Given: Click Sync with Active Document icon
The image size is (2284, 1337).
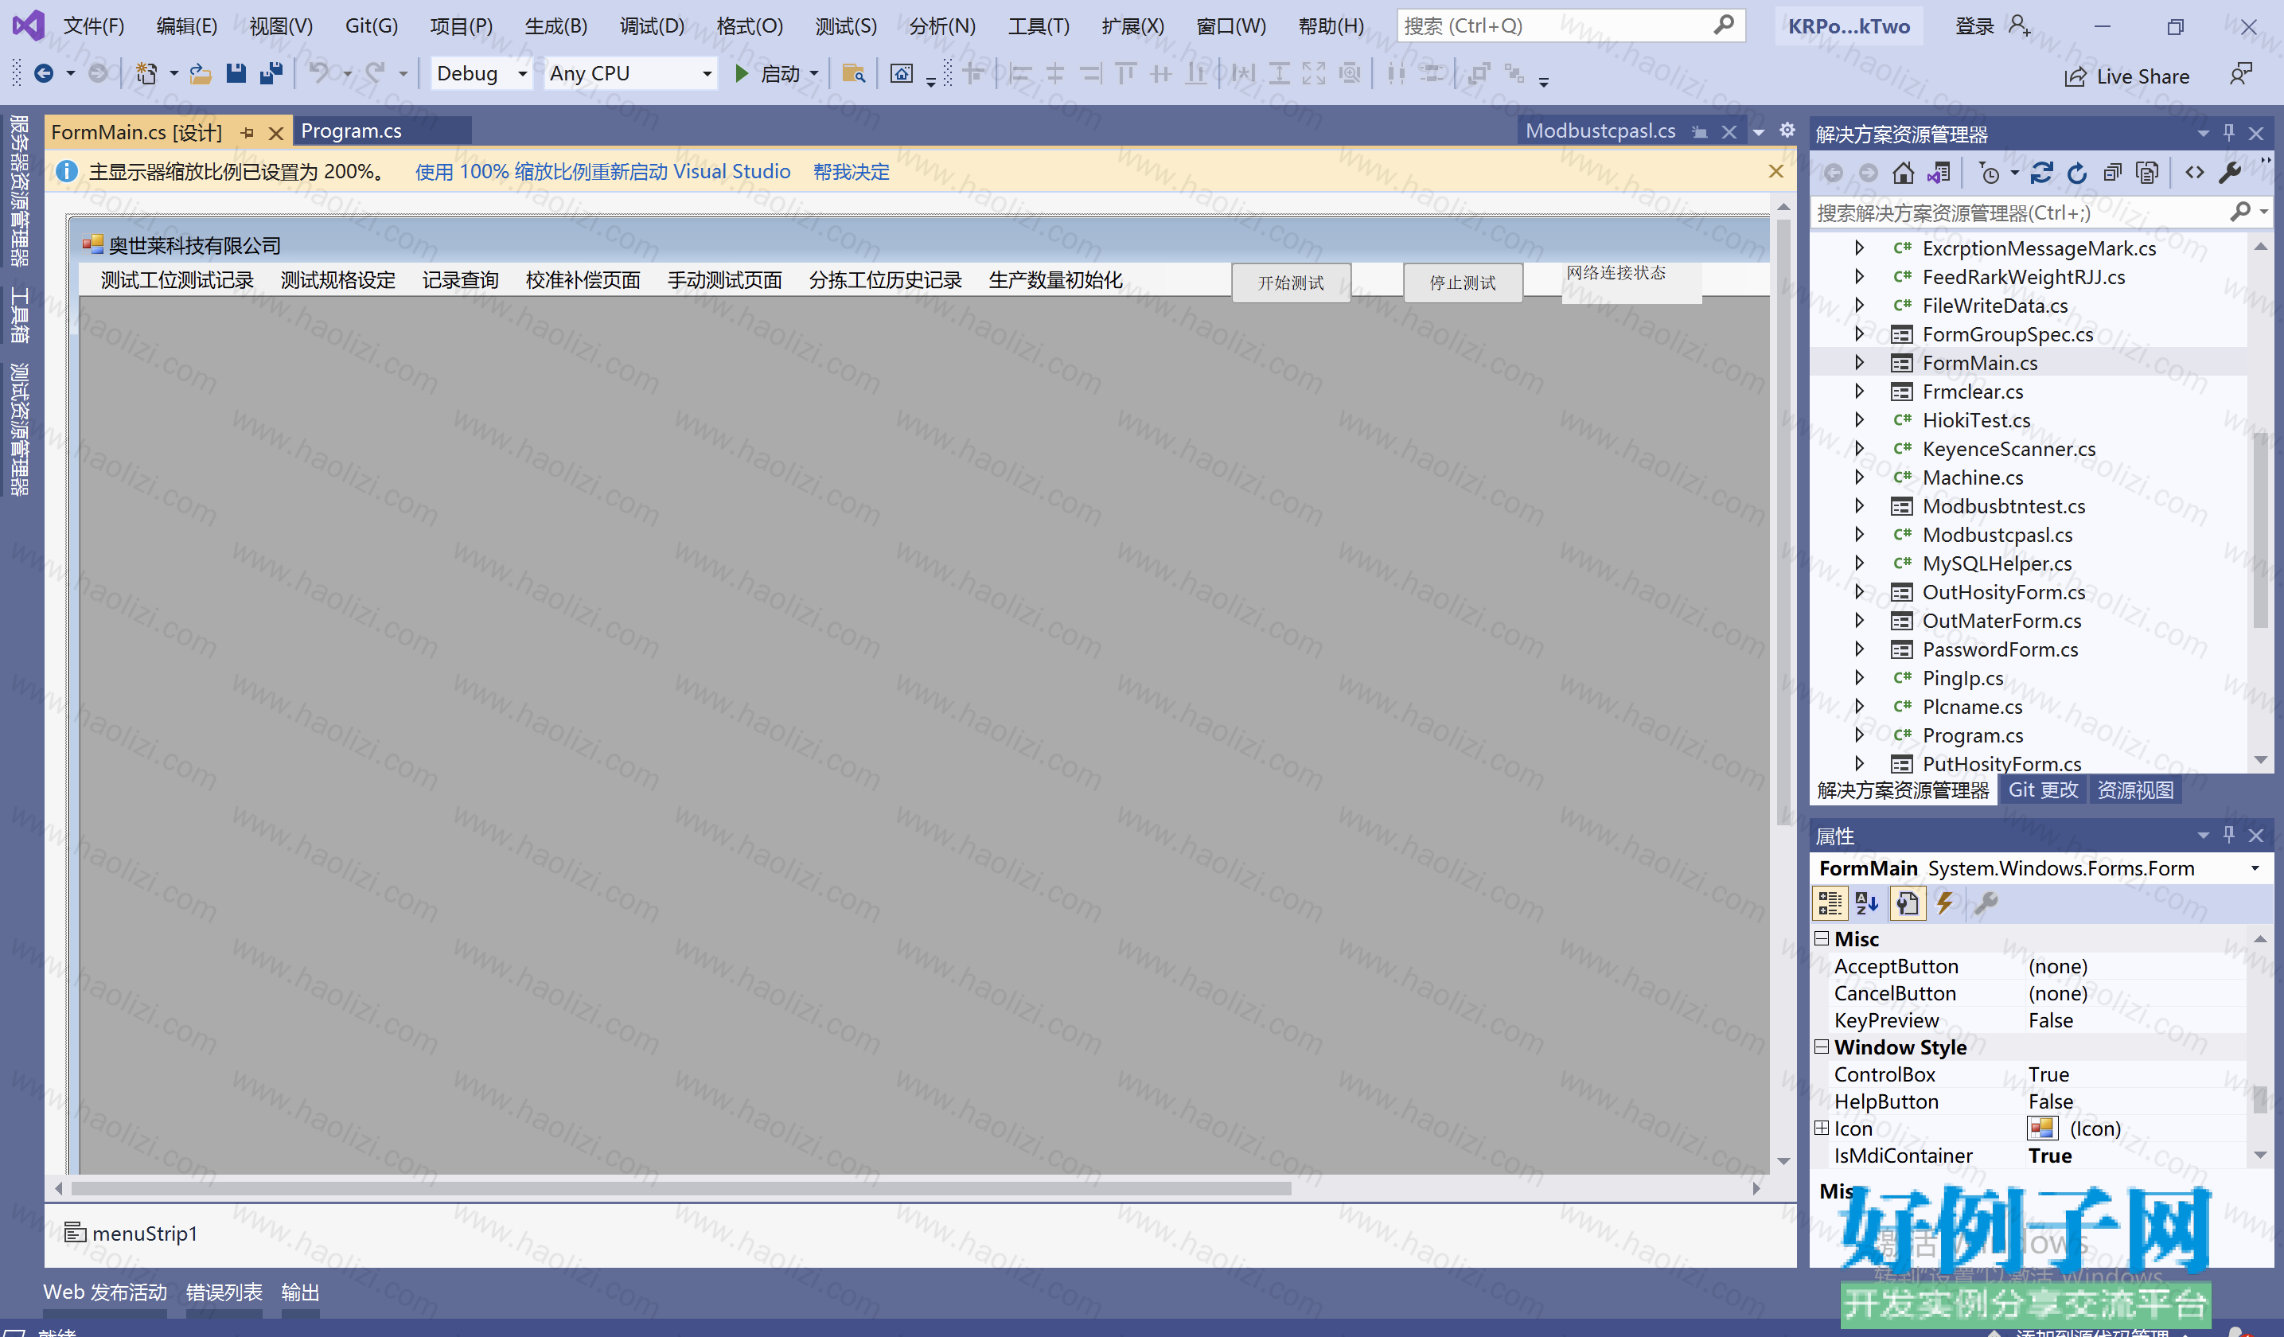Looking at the screenshot, I should click(x=2041, y=172).
